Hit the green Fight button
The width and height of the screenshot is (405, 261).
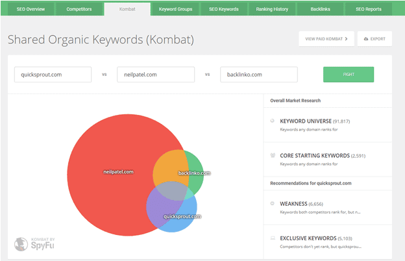(349, 75)
